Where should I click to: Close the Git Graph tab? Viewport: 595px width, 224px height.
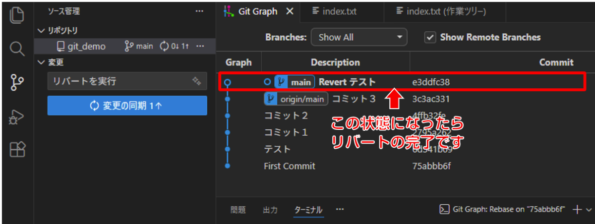(x=290, y=11)
